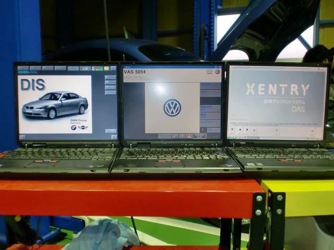Open the fifth menu button in VAS 5054
The image size is (334, 250).
[211, 116]
